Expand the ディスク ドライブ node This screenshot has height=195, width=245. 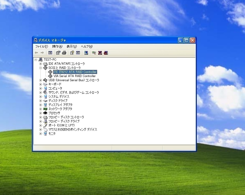coord(41,101)
